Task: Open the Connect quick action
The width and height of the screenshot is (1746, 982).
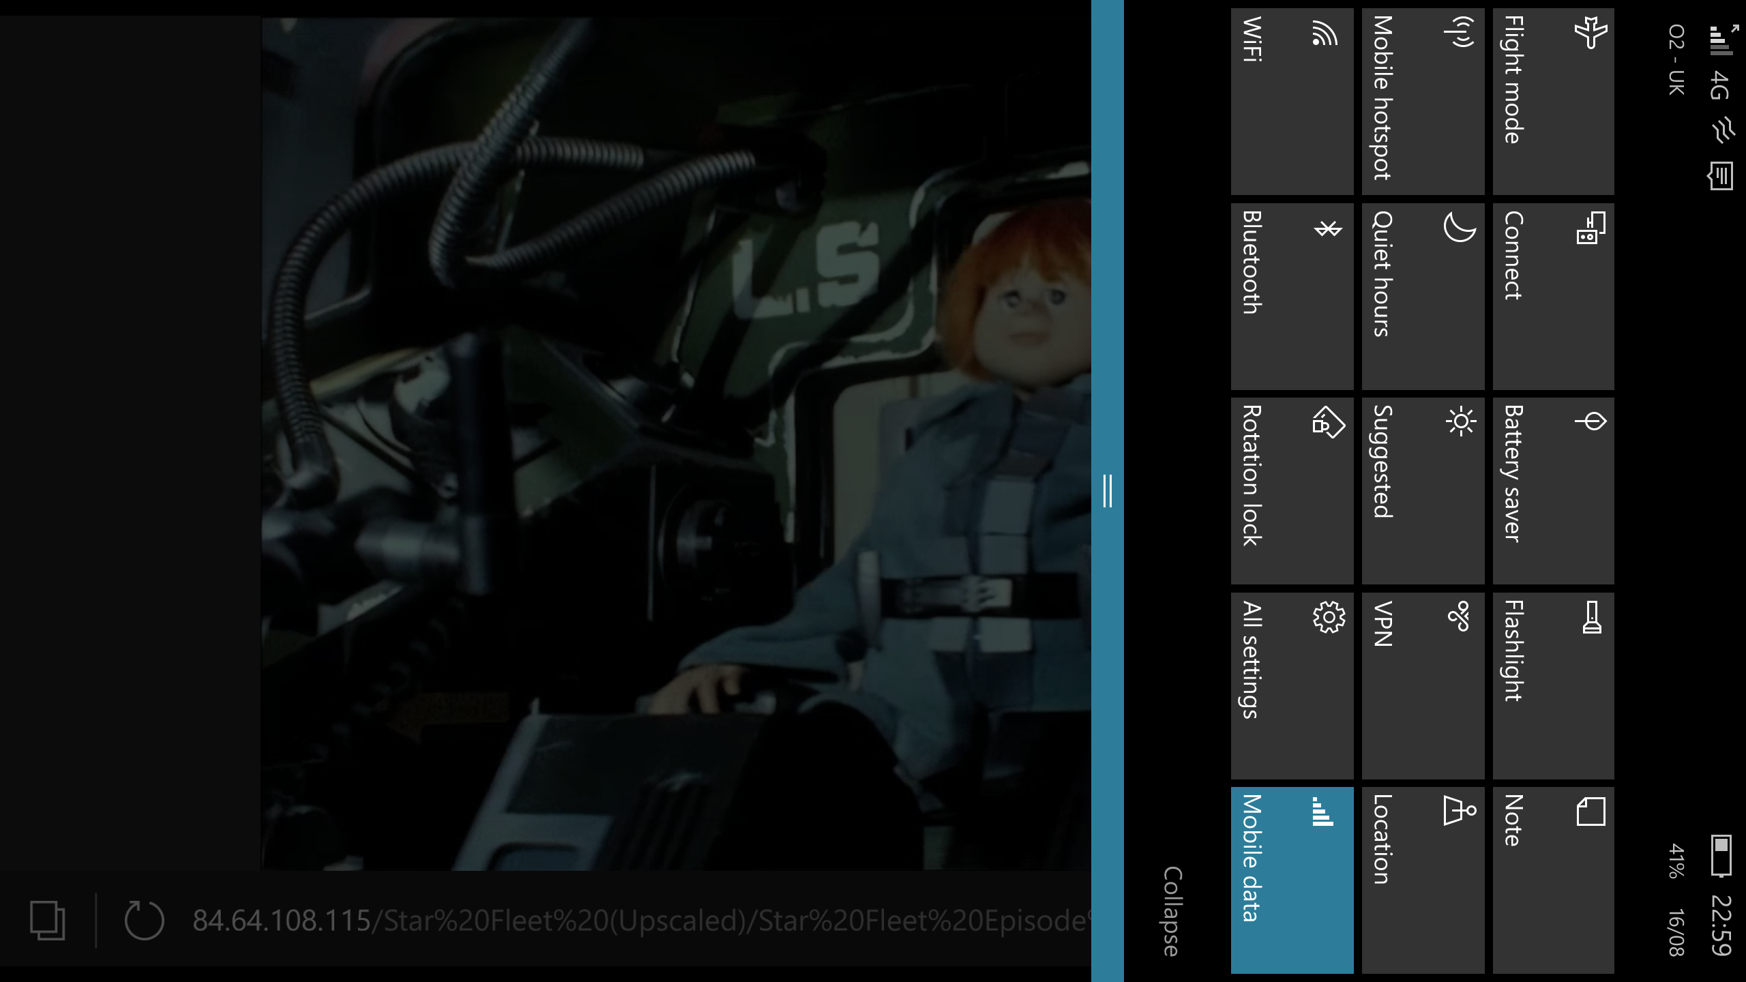Action: tap(1553, 297)
